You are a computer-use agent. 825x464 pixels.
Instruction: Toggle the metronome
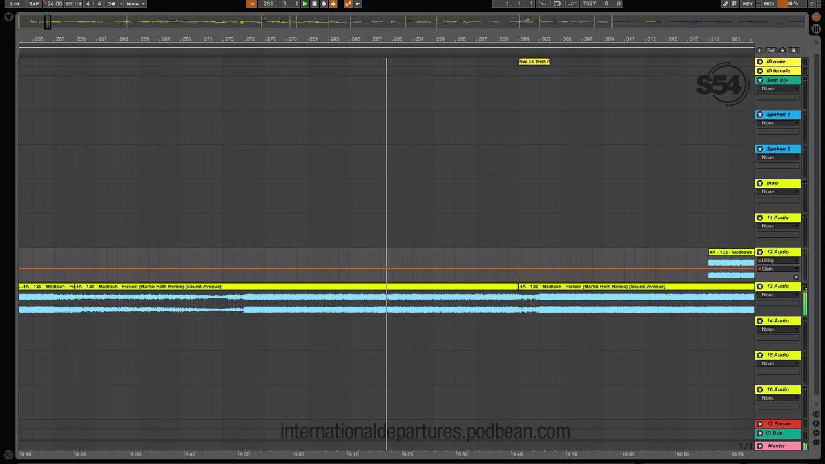click(x=111, y=4)
